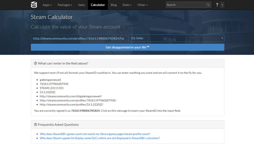The image size is (254, 162).
Task: Click the question circle icon beside 'What can I enter'
Action: click(x=36, y=63)
